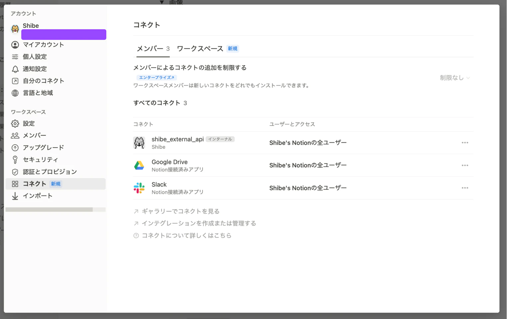Click the personal settings sliders icon
507x319 pixels.
point(15,57)
